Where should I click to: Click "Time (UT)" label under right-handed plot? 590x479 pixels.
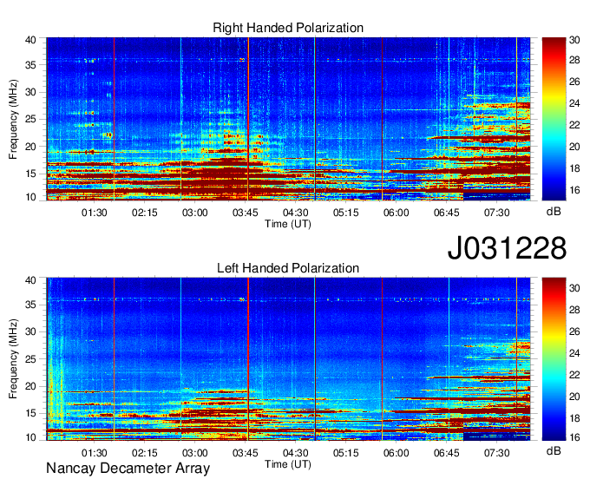coord(288,224)
